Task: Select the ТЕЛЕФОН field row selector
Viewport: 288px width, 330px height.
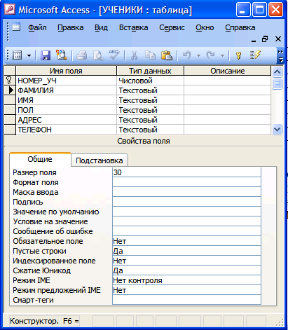Action: coord(10,130)
